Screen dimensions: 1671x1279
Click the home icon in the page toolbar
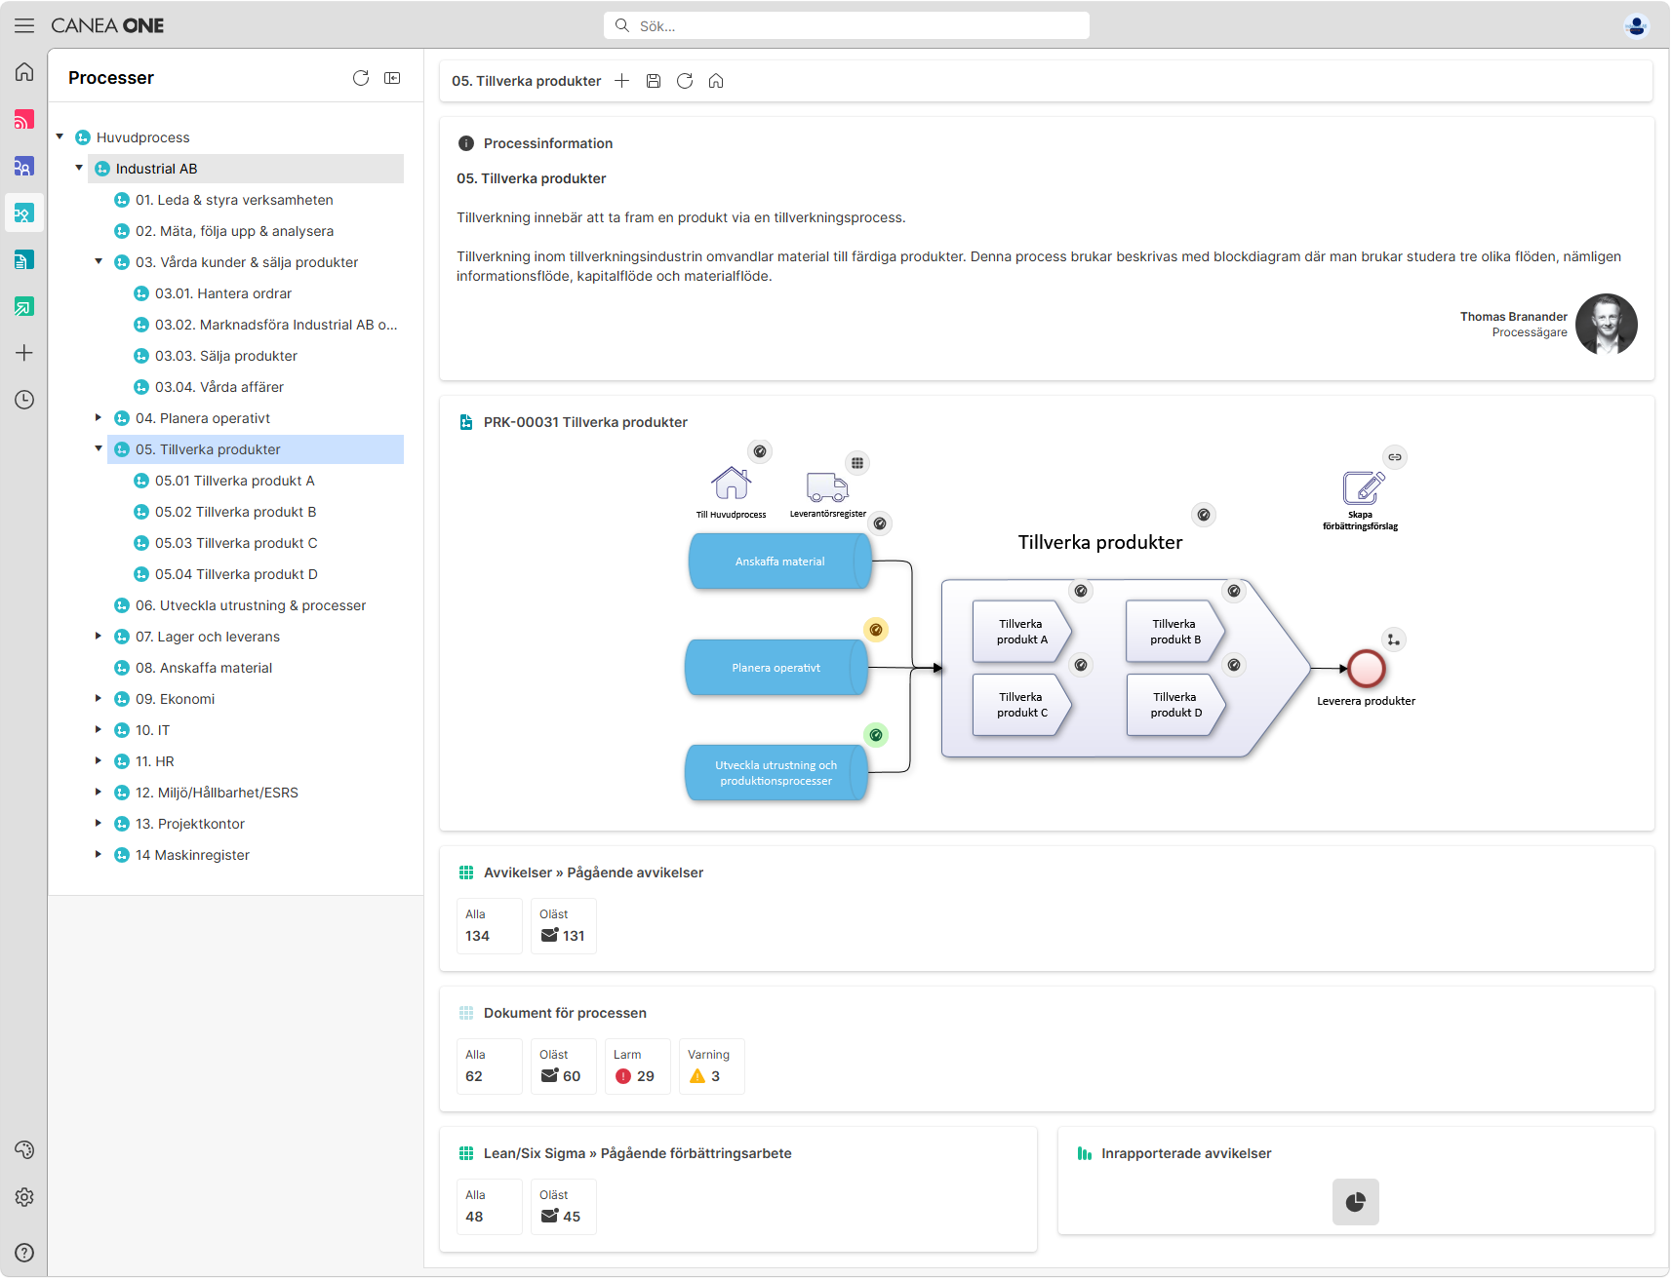click(716, 81)
